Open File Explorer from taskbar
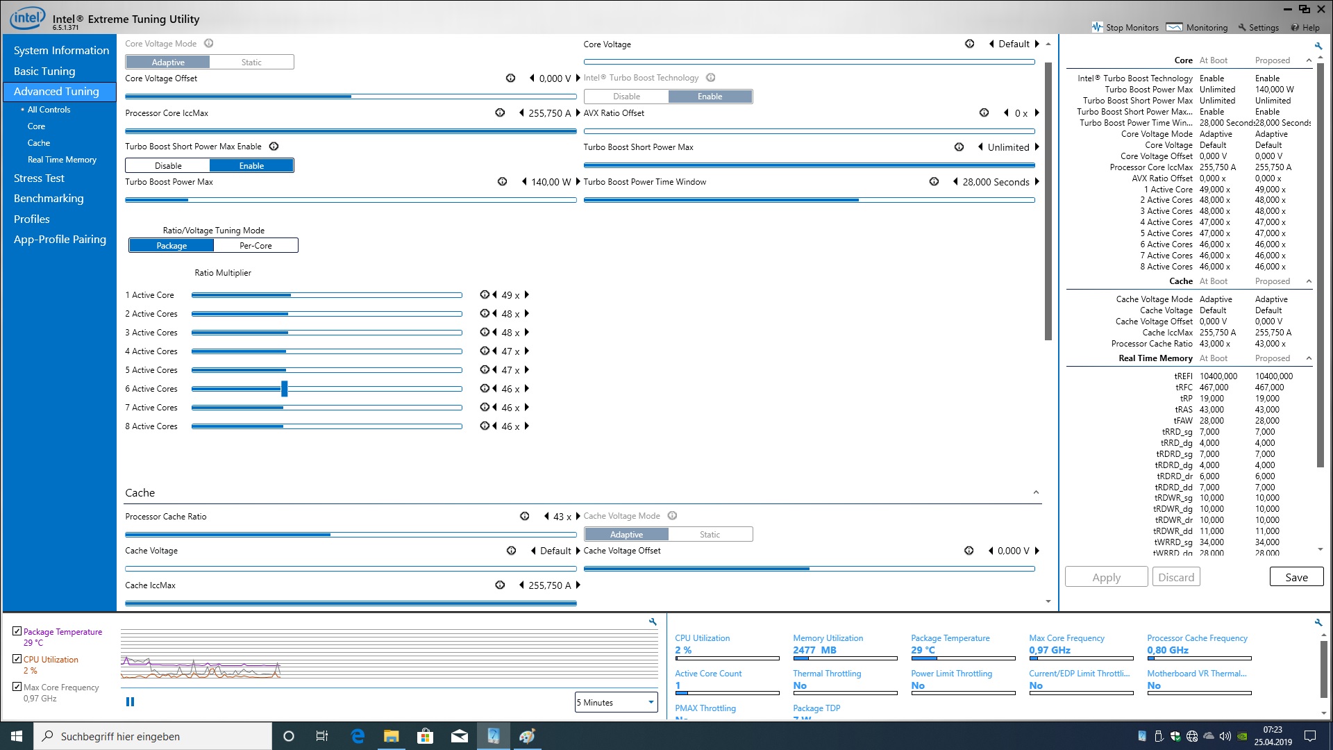The width and height of the screenshot is (1333, 750). click(392, 736)
